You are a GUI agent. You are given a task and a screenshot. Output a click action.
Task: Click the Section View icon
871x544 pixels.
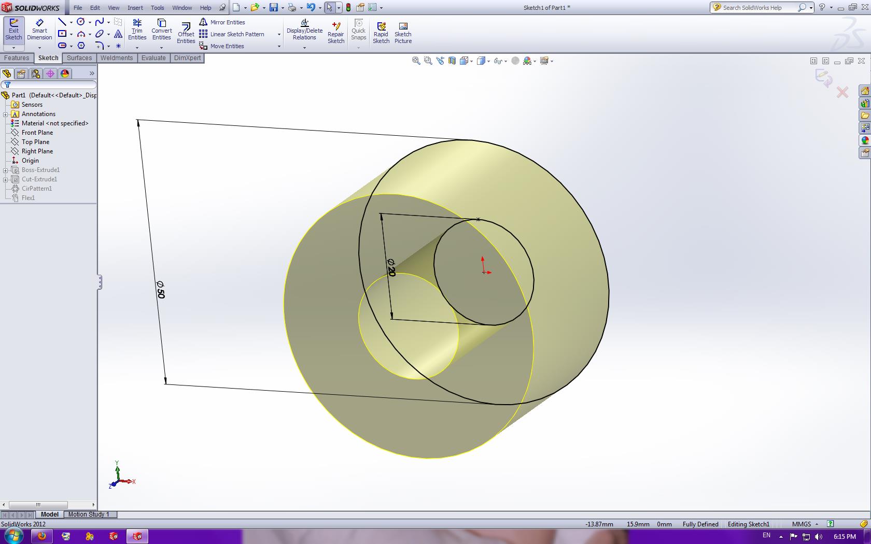pos(452,61)
